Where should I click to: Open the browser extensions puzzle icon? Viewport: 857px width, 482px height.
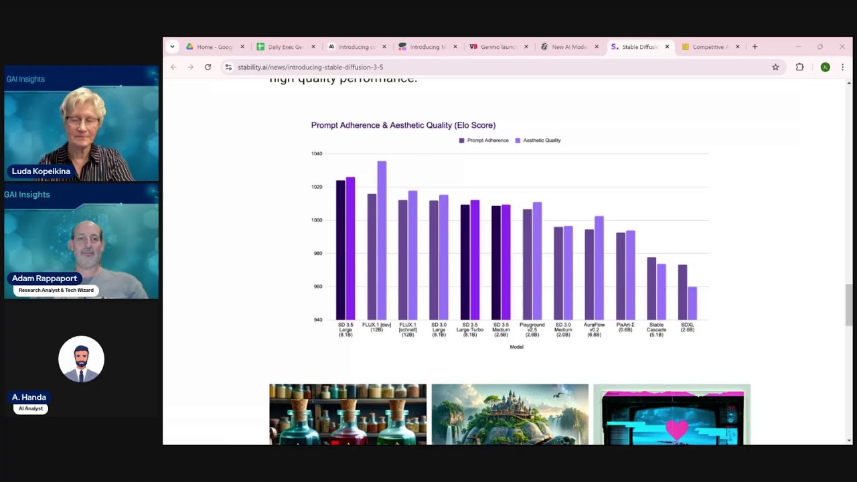coord(799,67)
